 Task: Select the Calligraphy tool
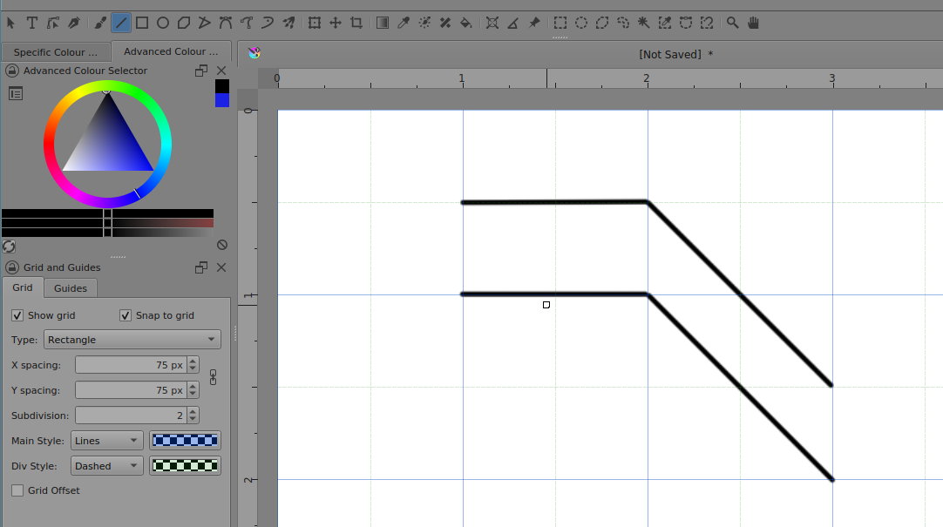click(74, 23)
